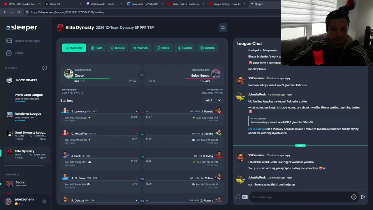Open J. Cook player photo
Image resolution: width=373 pixels, height=210 pixels.
tap(65, 155)
